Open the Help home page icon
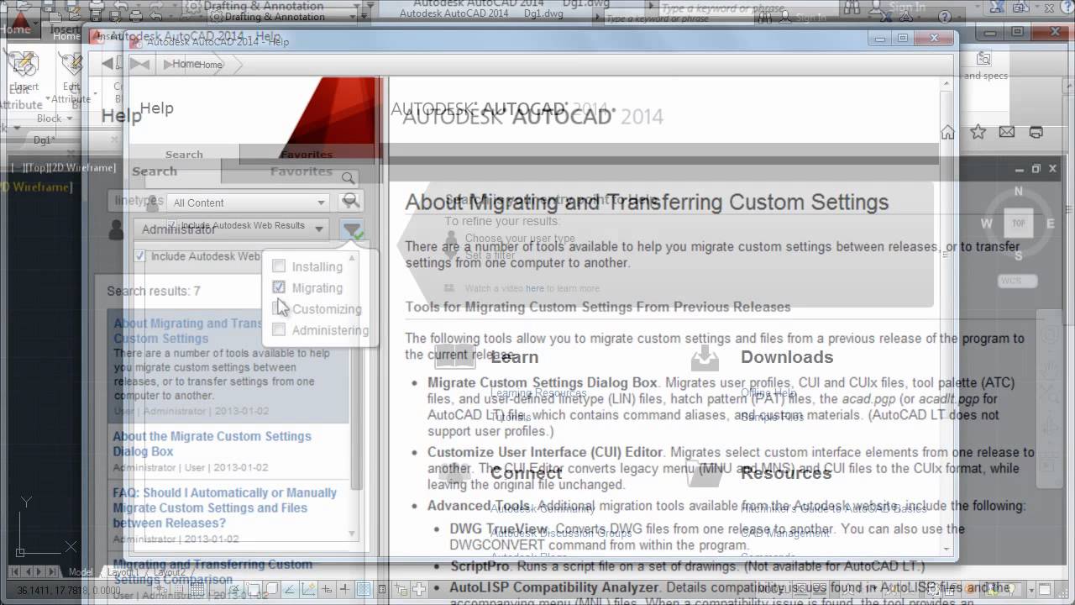1075x605 pixels. pyautogui.click(x=947, y=132)
